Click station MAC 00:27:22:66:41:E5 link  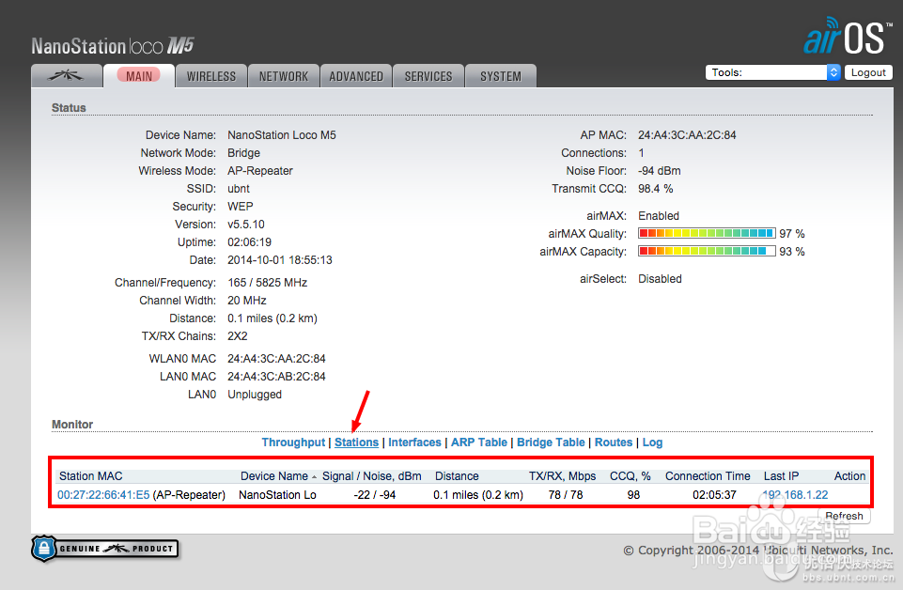(103, 494)
